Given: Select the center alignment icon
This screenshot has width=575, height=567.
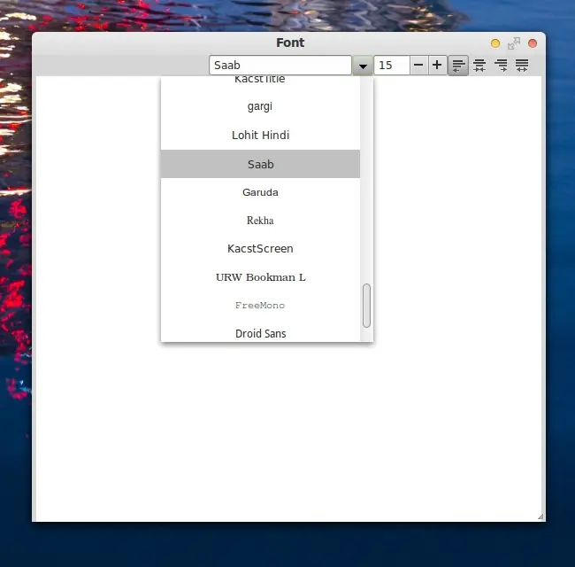Looking at the screenshot, I should point(479,66).
